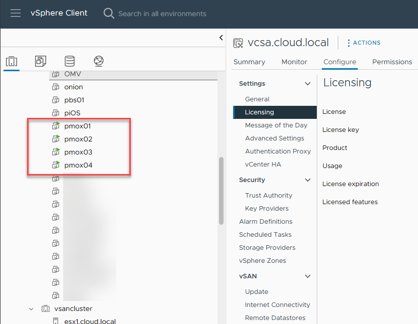Screen dimensions: 418x324
Task: Click the pmox01 virtual machine icon
Action: coord(56,126)
